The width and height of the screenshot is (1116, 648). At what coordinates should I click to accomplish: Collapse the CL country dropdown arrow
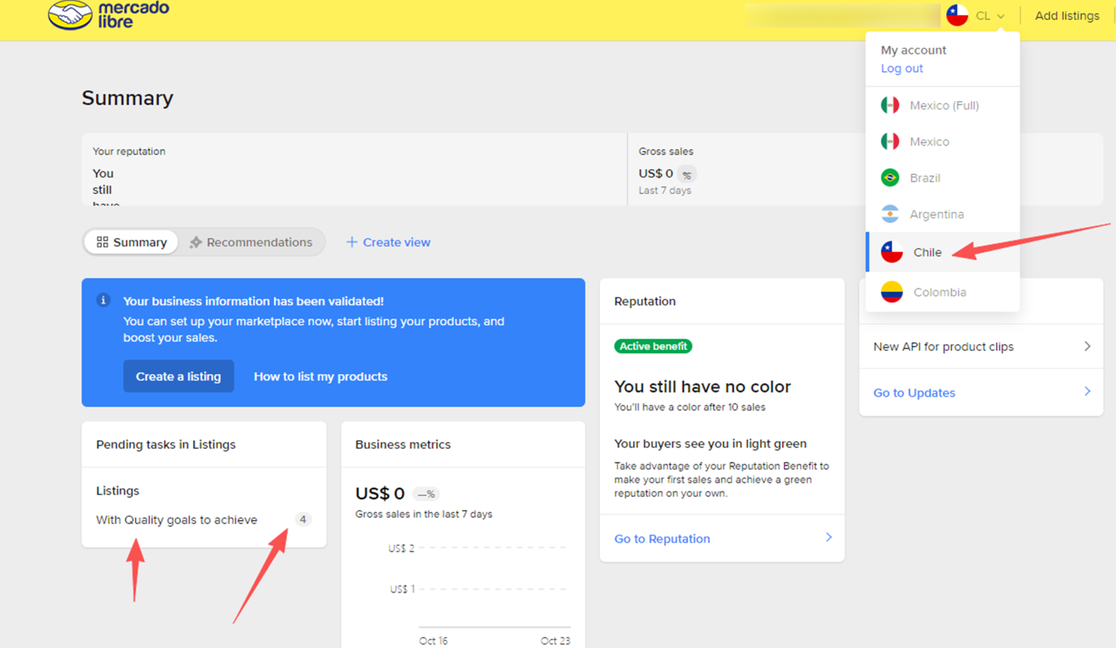1001,16
